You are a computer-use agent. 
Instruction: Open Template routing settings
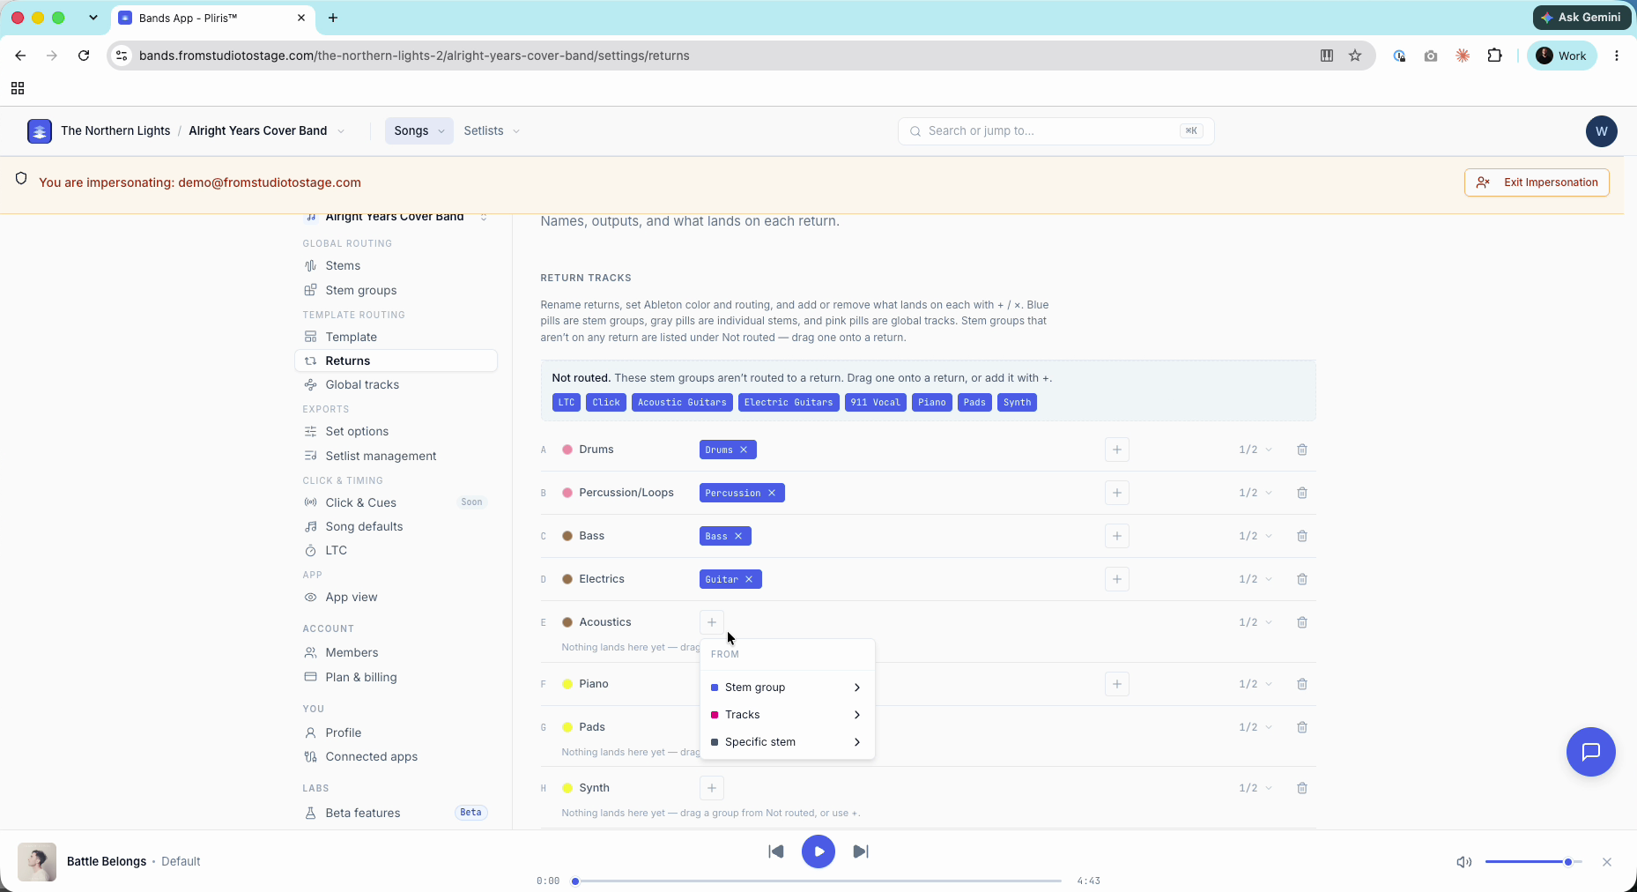pos(396,338)
